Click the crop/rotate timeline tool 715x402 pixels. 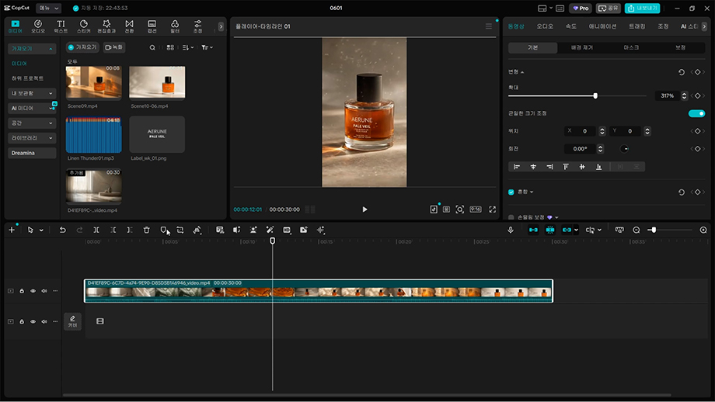pyautogui.click(x=180, y=230)
